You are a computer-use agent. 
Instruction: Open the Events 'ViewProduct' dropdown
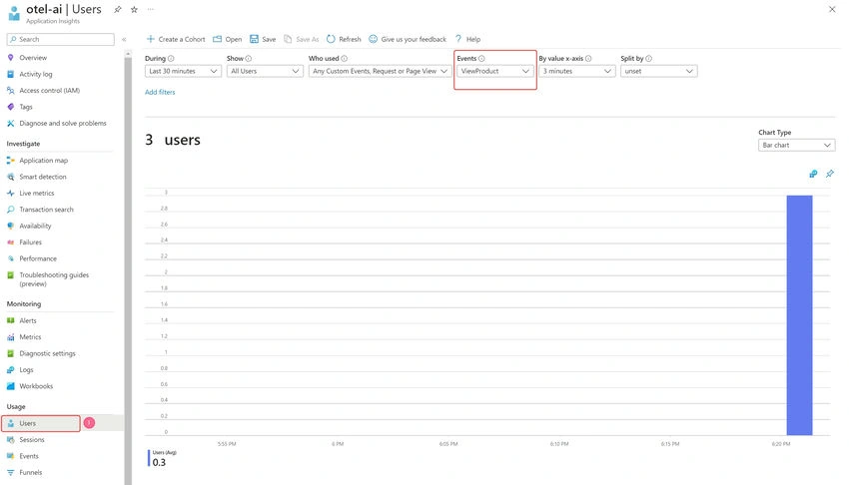pyautogui.click(x=494, y=72)
